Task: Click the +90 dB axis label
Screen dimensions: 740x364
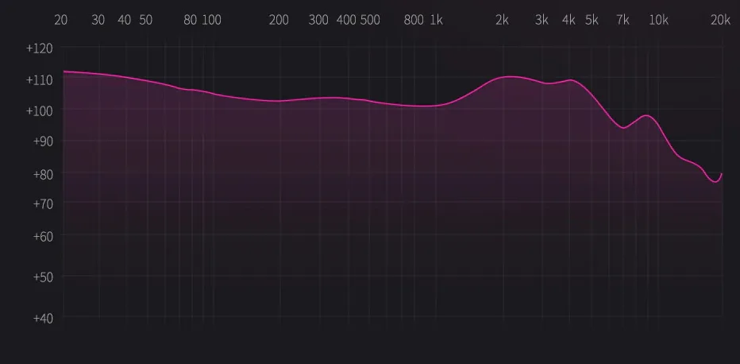Action: [x=43, y=141]
